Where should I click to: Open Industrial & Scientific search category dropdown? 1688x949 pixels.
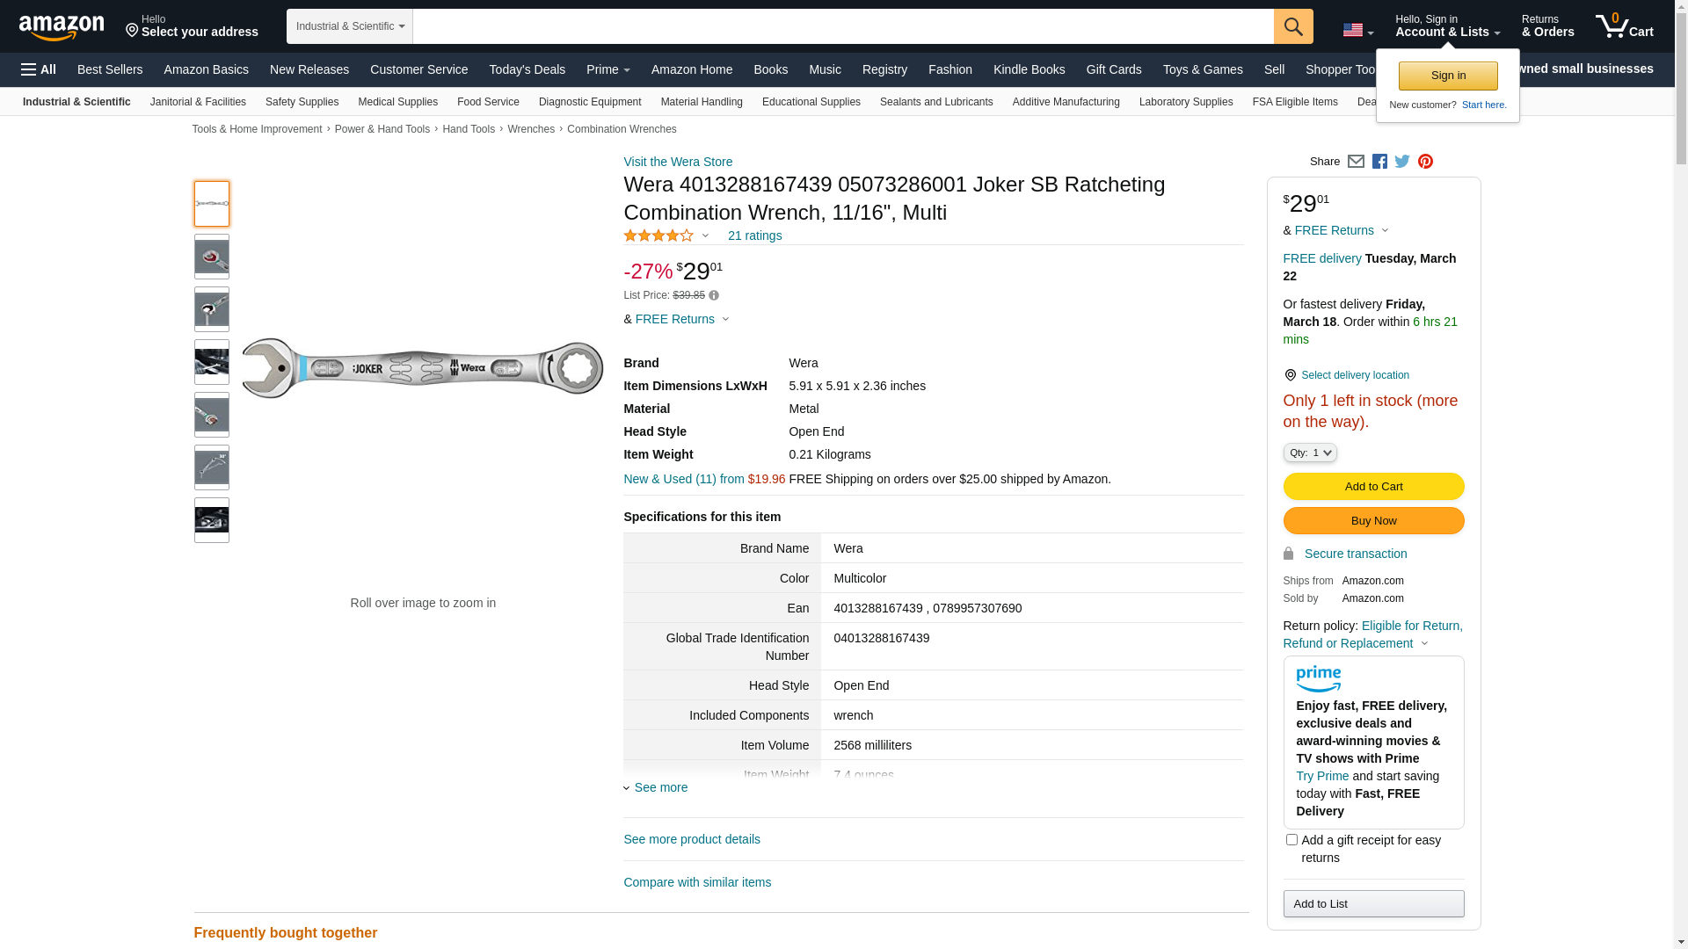[x=350, y=26]
